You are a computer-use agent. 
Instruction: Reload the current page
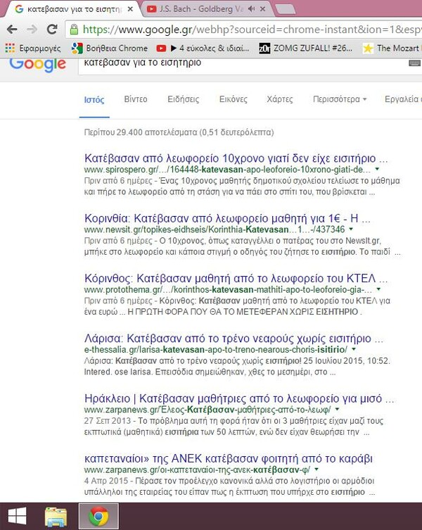pos(52,30)
